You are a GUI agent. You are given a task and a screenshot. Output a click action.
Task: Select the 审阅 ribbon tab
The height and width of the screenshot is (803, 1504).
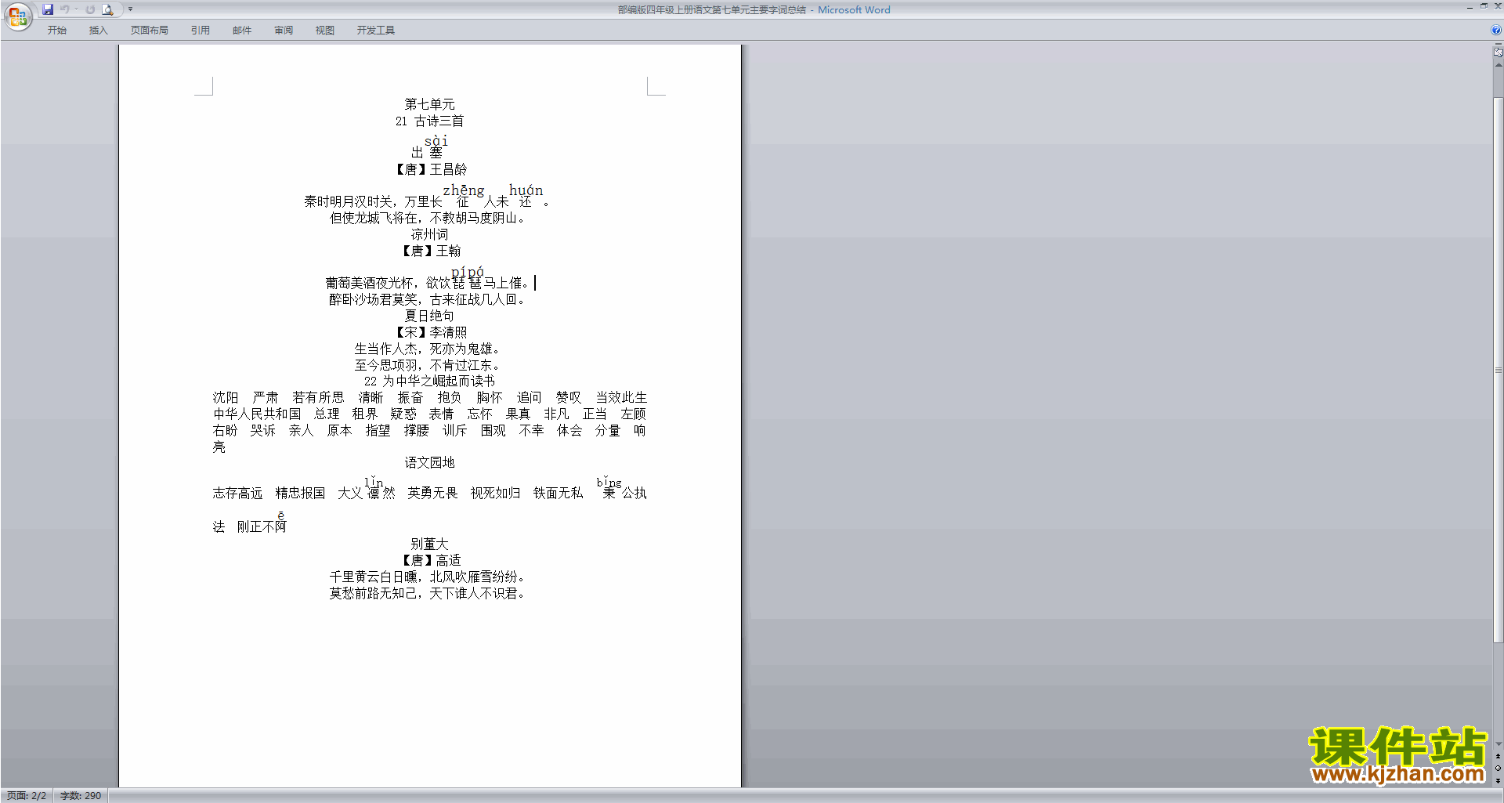284,31
